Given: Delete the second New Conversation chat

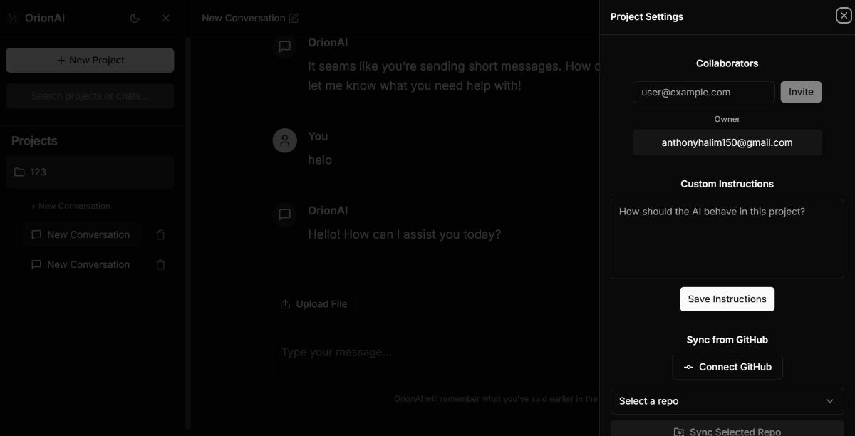Looking at the screenshot, I should [160, 265].
